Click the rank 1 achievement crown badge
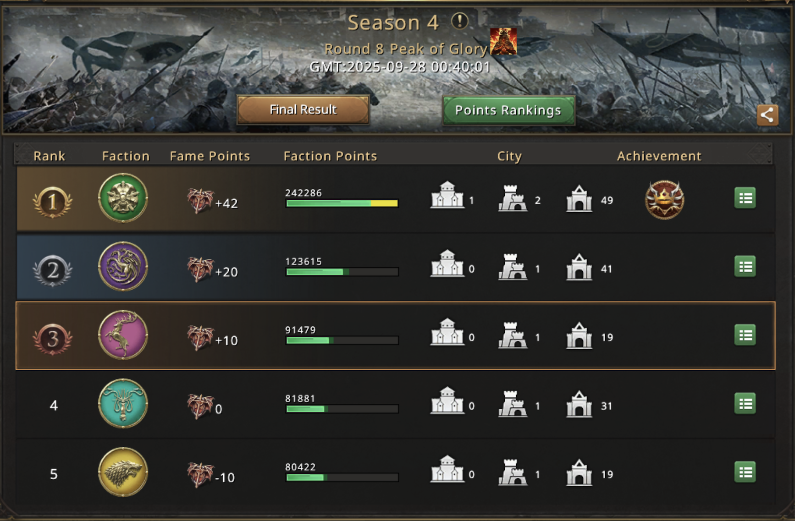Image resolution: width=795 pixels, height=521 pixels. [664, 200]
